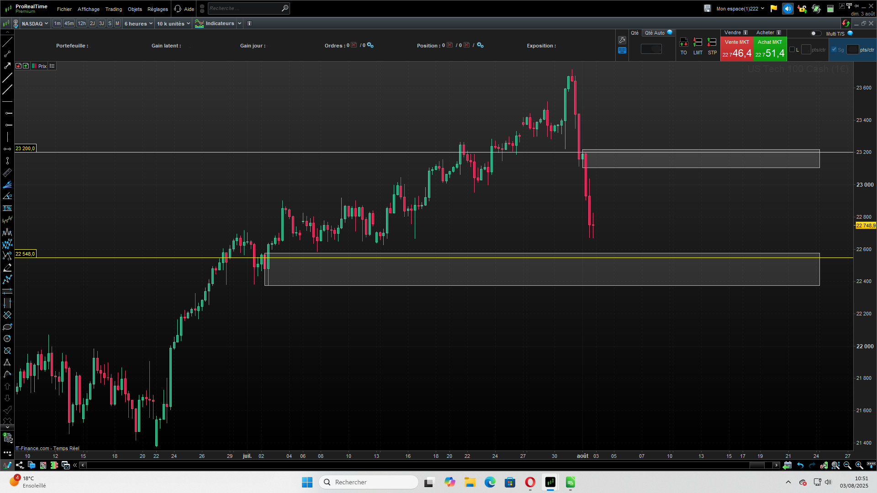The height and width of the screenshot is (493, 877).
Task: Toggle the Multi T/S switch
Action: [815, 33]
